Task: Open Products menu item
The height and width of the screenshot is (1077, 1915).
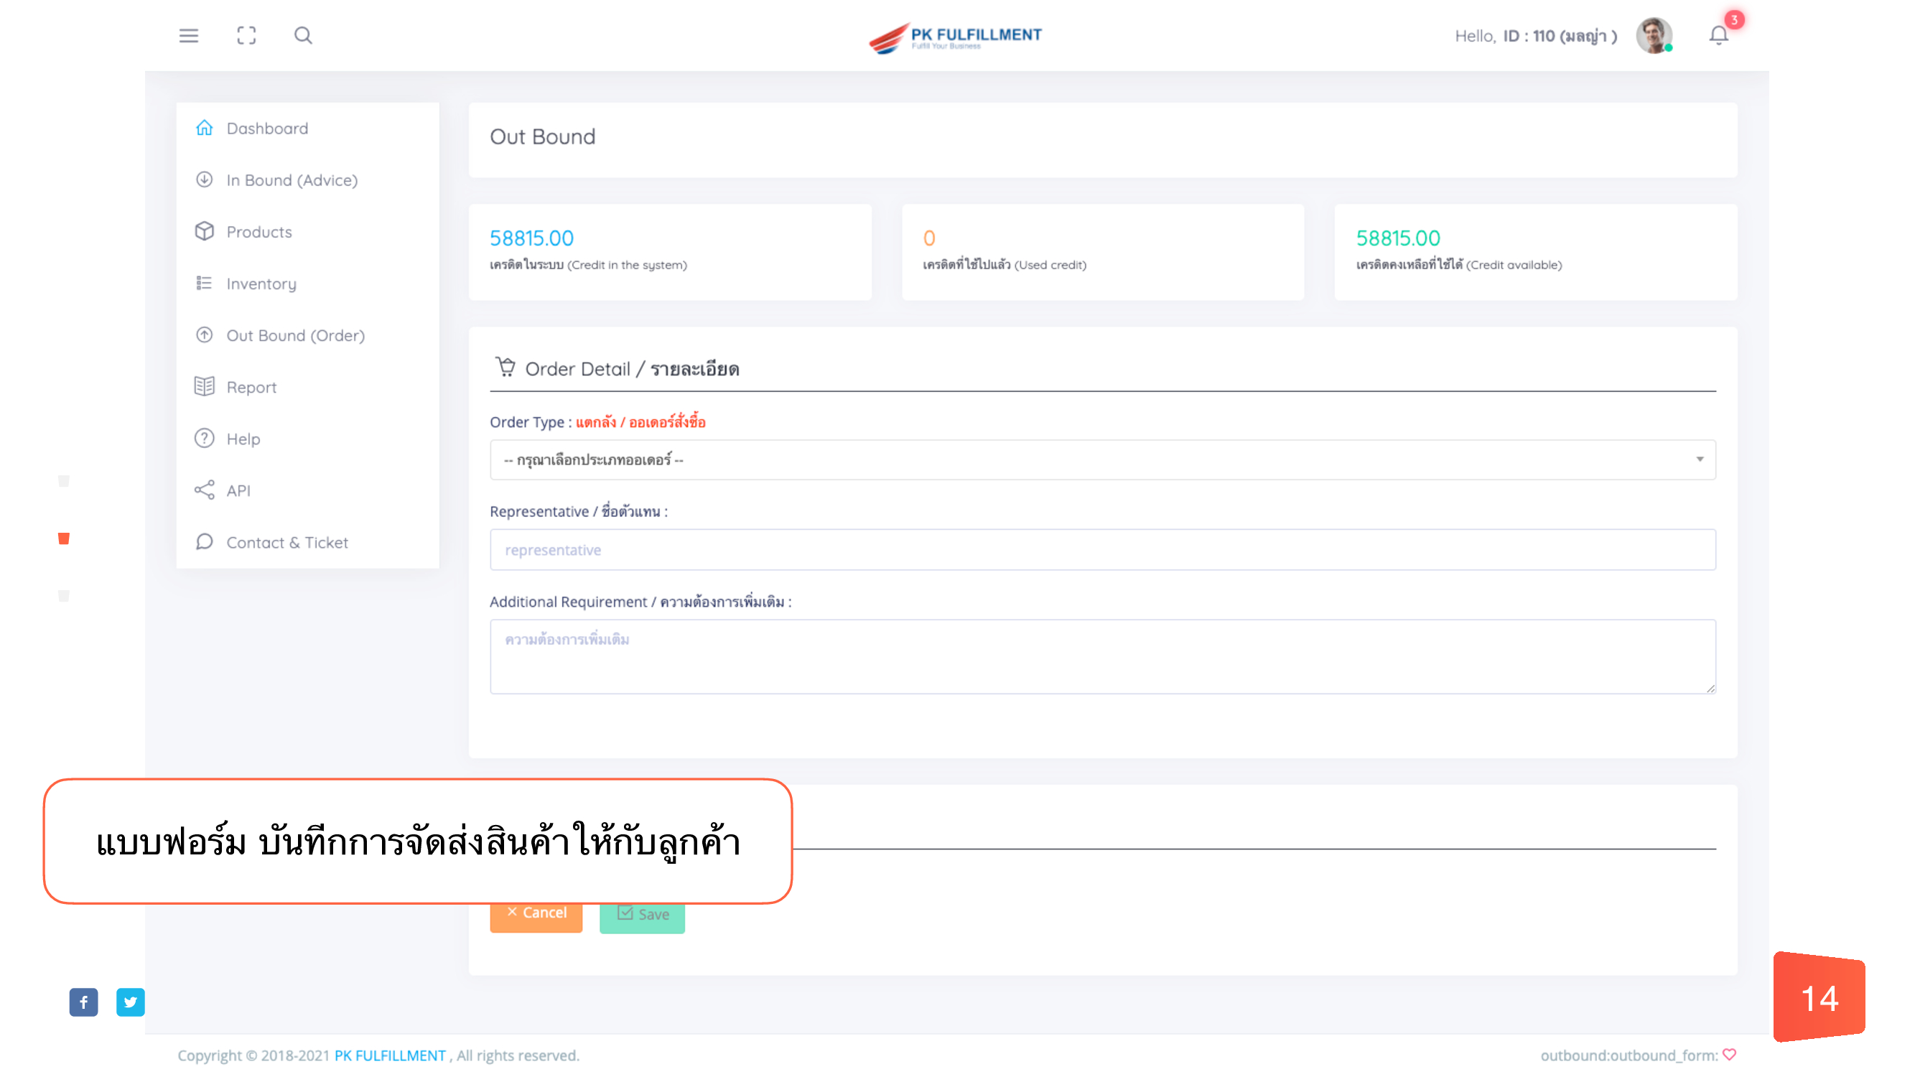Action: tap(258, 232)
